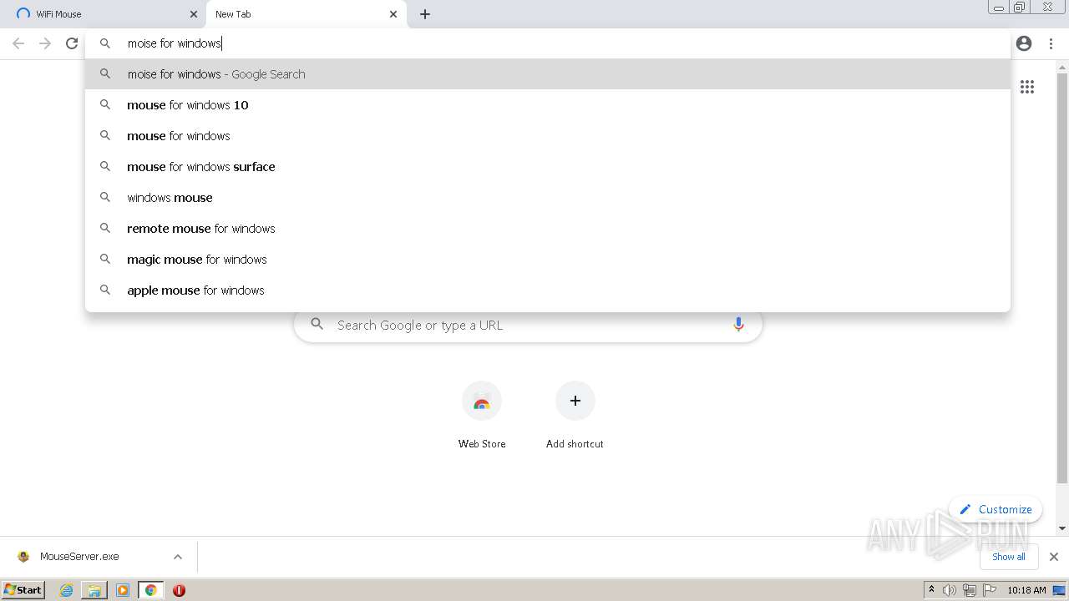
Task: Open the volume speaker tray icon
Action: tap(950, 590)
